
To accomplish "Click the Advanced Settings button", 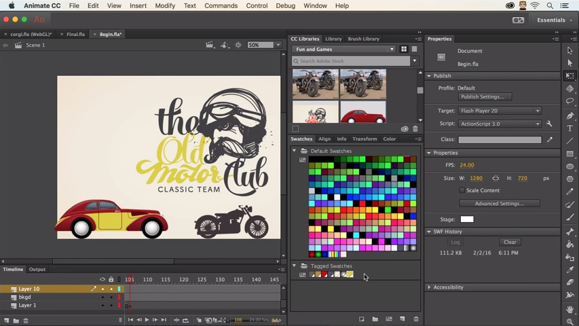I will pos(500,203).
